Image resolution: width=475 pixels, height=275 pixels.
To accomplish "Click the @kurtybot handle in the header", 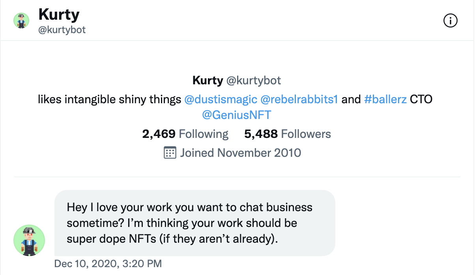I will tap(62, 30).
